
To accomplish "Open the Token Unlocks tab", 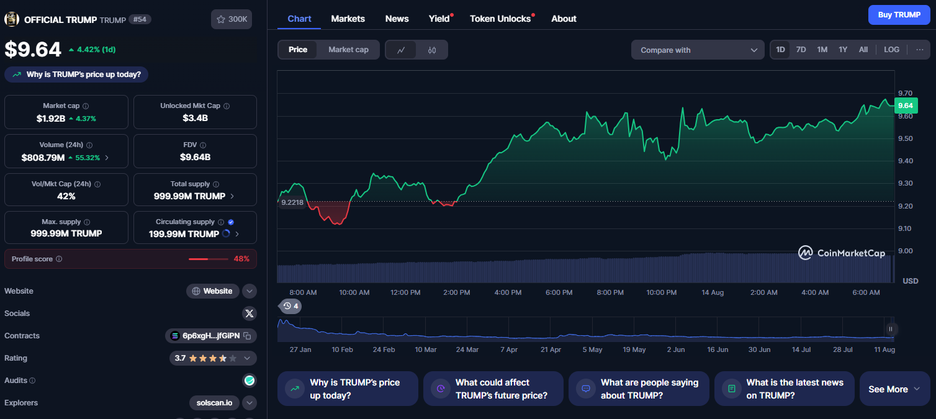I will [x=500, y=19].
